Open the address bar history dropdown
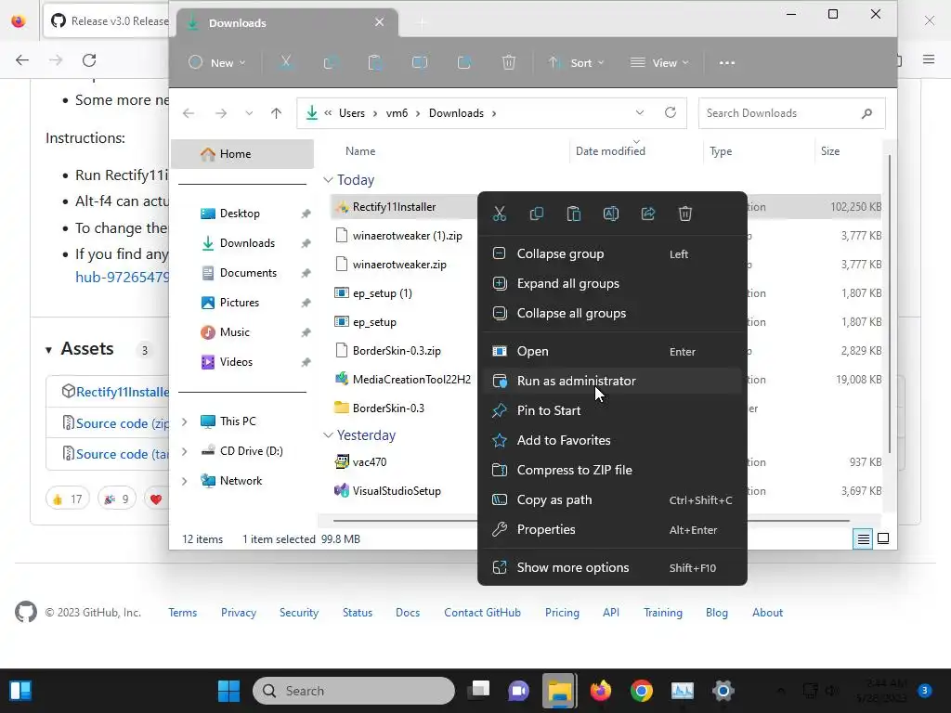This screenshot has height=713, width=951. pyautogui.click(x=639, y=112)
